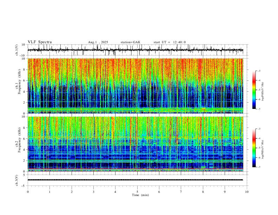
Task: Click the "Time (min)" axis title
Action: pos(140,195)
